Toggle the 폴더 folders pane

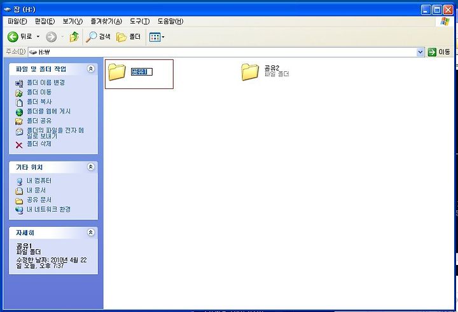pos(128,37)
